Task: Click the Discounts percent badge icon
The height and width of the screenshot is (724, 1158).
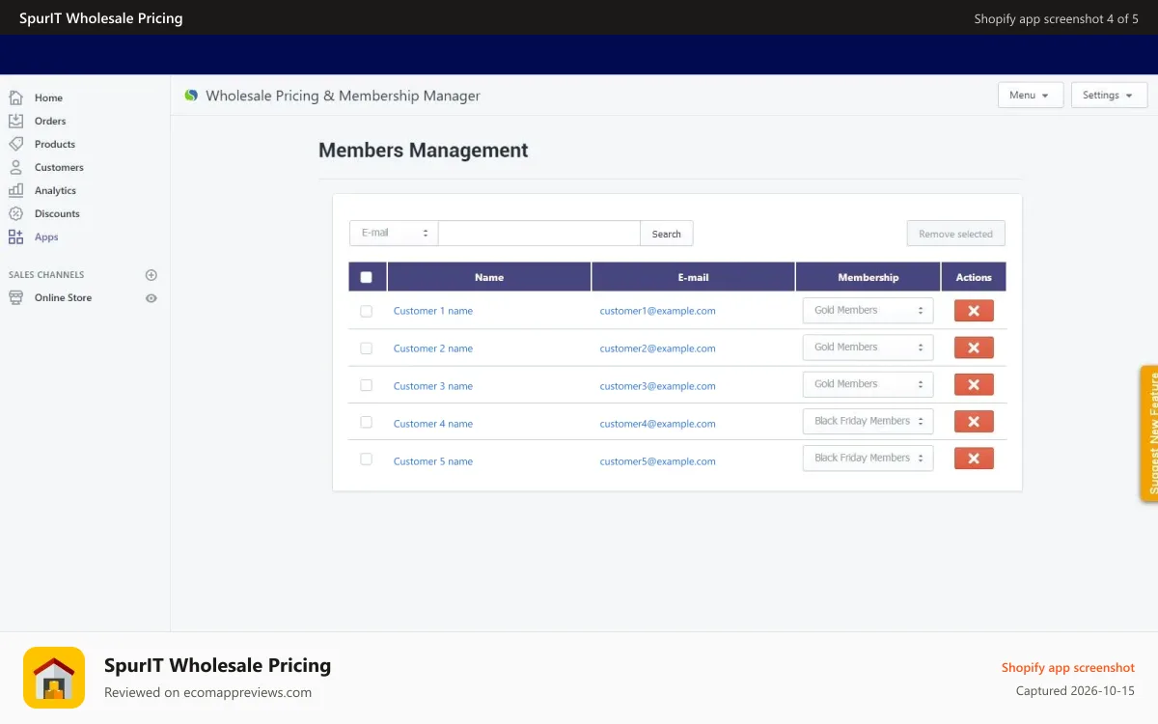Action: click(15, 213)
